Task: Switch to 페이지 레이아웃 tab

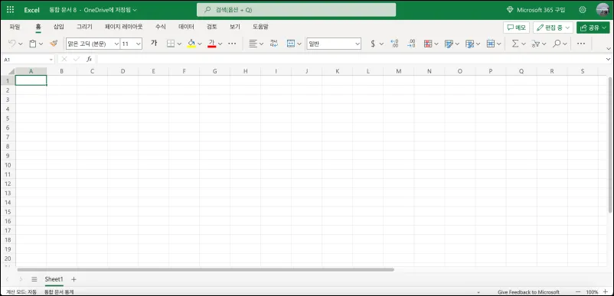Action: tap(124, 27)
